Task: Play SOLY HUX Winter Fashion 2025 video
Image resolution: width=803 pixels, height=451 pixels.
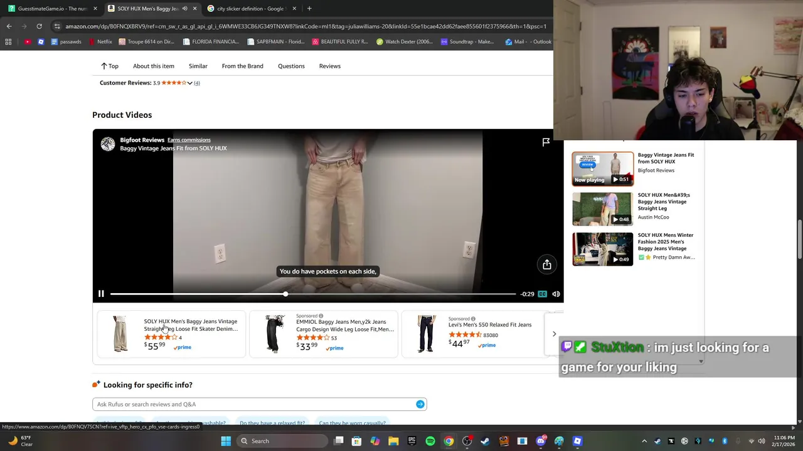Action: pos(602,249)
